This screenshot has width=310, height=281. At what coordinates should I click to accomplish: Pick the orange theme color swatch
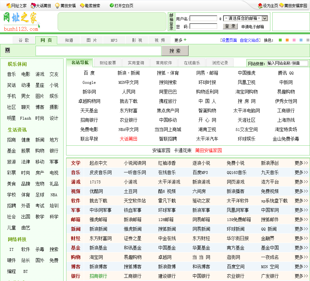[287, 40]
